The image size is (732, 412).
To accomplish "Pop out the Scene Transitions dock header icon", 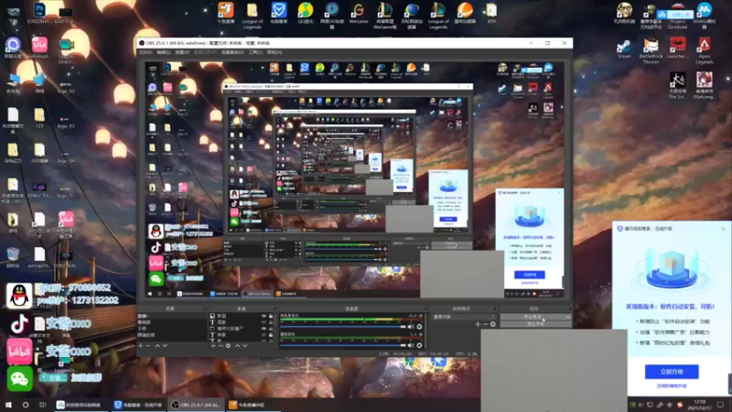I will [x=494, y=309].
